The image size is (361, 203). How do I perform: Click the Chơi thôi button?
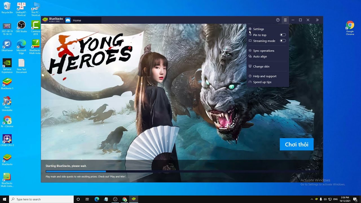click(296, 144)
